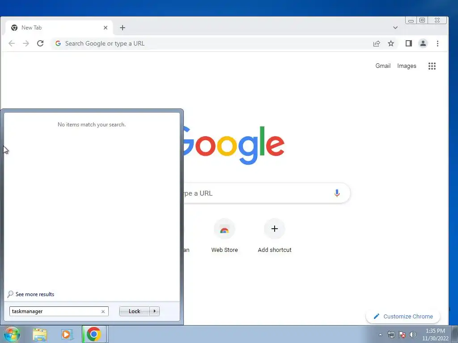This screenshot has width=458, height=343.
Task: Click the Customize Chrome button
Action: pos(403,317)
